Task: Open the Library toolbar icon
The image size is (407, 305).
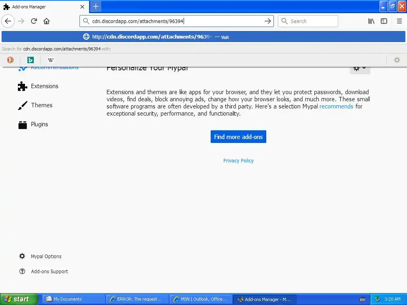Action: click(371, 21)
